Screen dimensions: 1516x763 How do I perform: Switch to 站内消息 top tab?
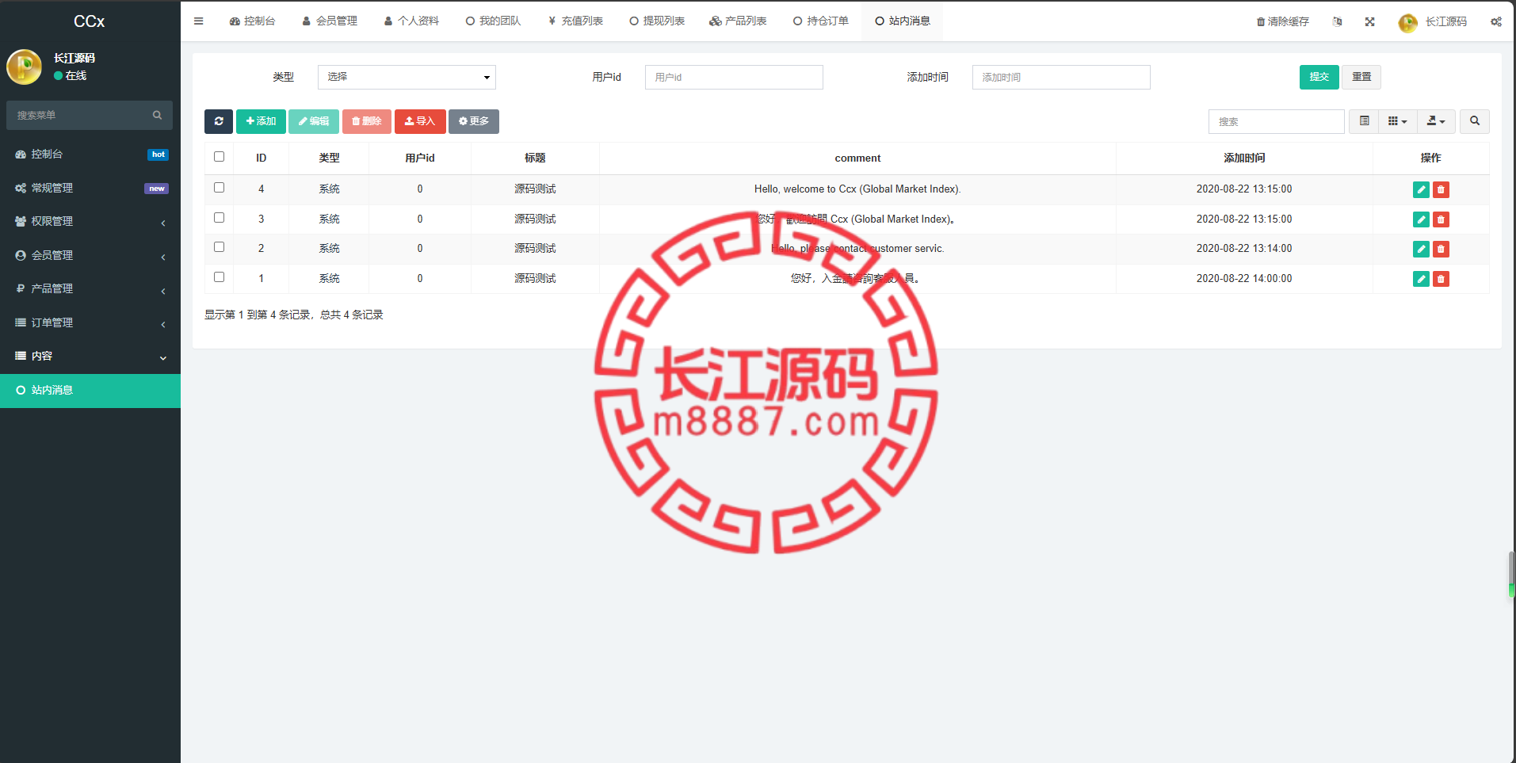902,21
